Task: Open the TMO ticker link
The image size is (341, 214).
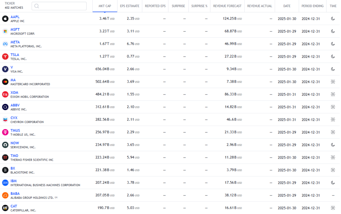Action: point(14,156)
